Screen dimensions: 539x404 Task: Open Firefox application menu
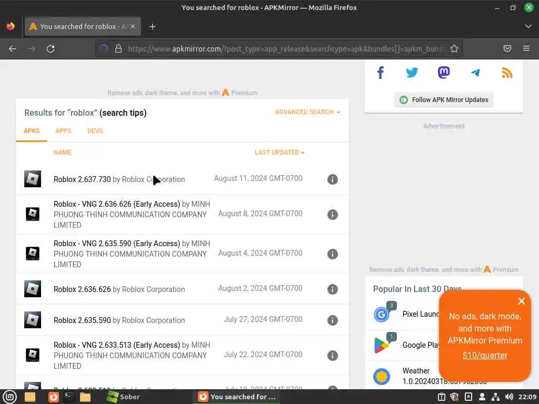tap(526, 48)
